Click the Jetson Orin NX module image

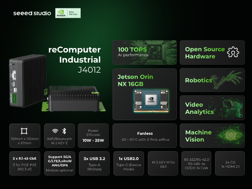(x=151, y=101)
